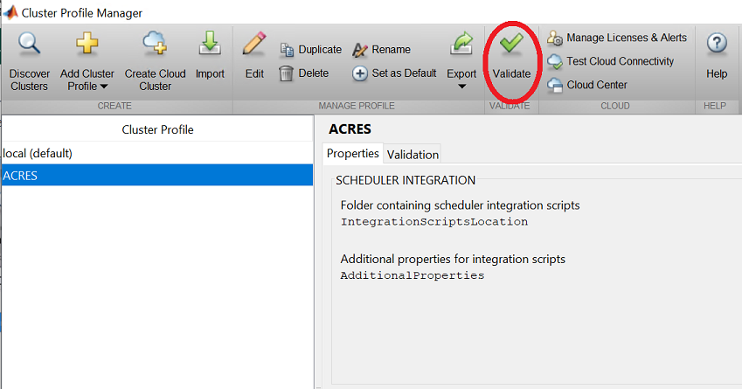Click the AdditionalProperties property value
The width and height of the screenshot is (742, 389).
point(413,275)
